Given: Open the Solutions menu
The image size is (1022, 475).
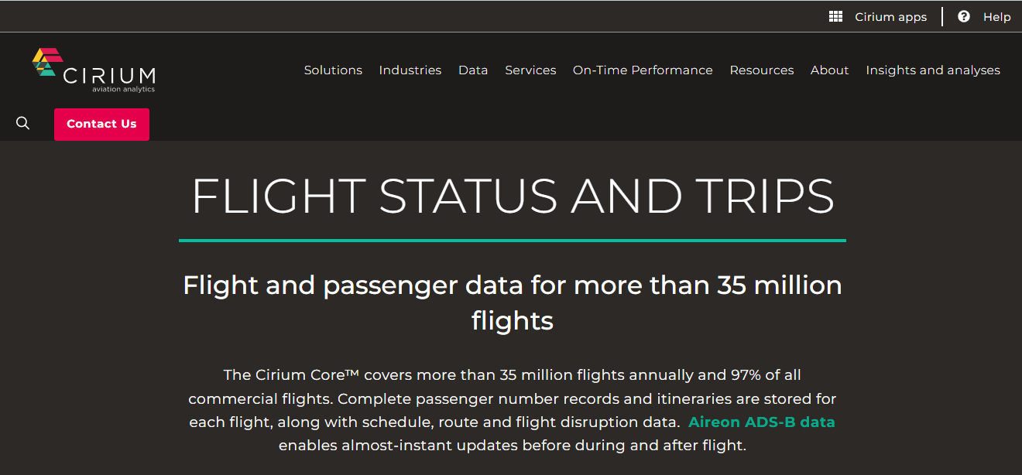Looking at the screenshot, I should 333,70.
